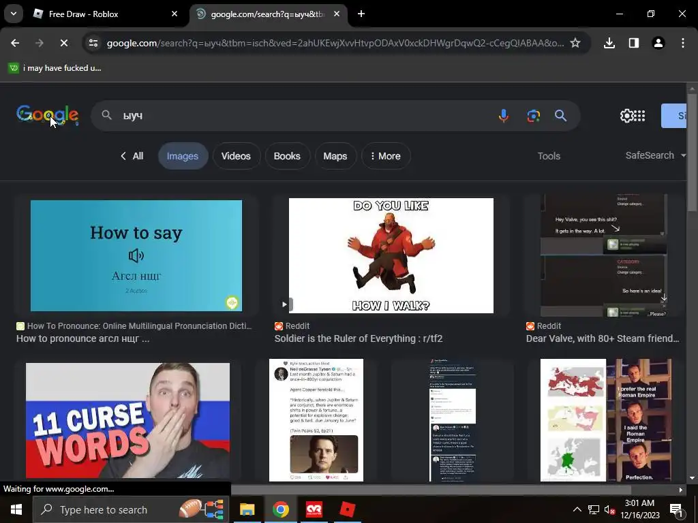The height and width of the screenshot is (523, 698).
Task: Open network status in system tray
Action: [x=594, y=509]
